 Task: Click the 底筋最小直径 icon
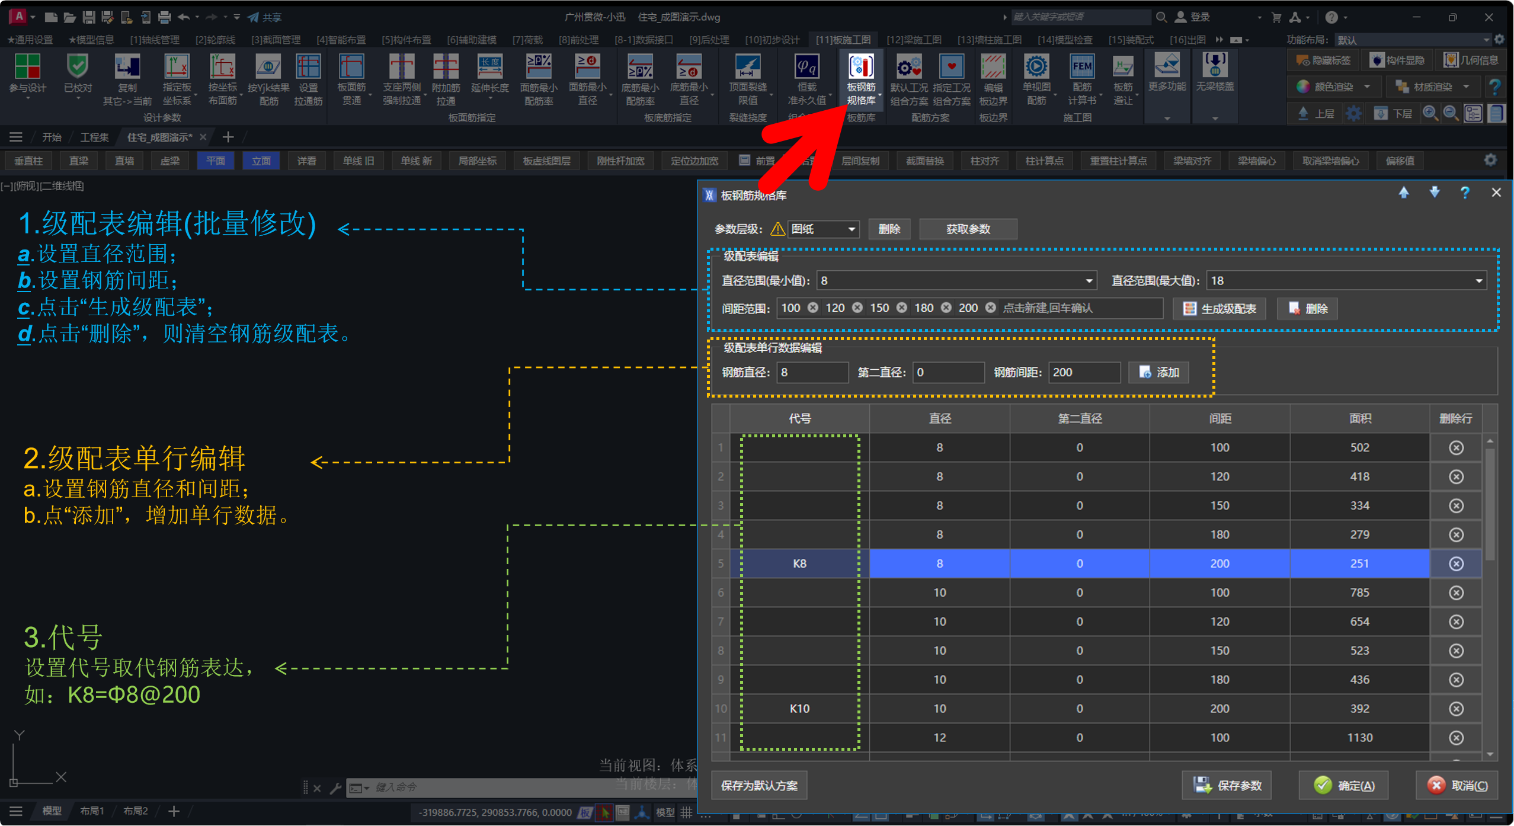(x=689, y=79)
